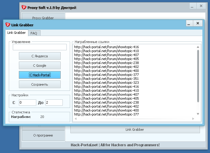Click the Link Grabber window logo icon
This screenshot has height=153, width=210.
tap(8, 25)
